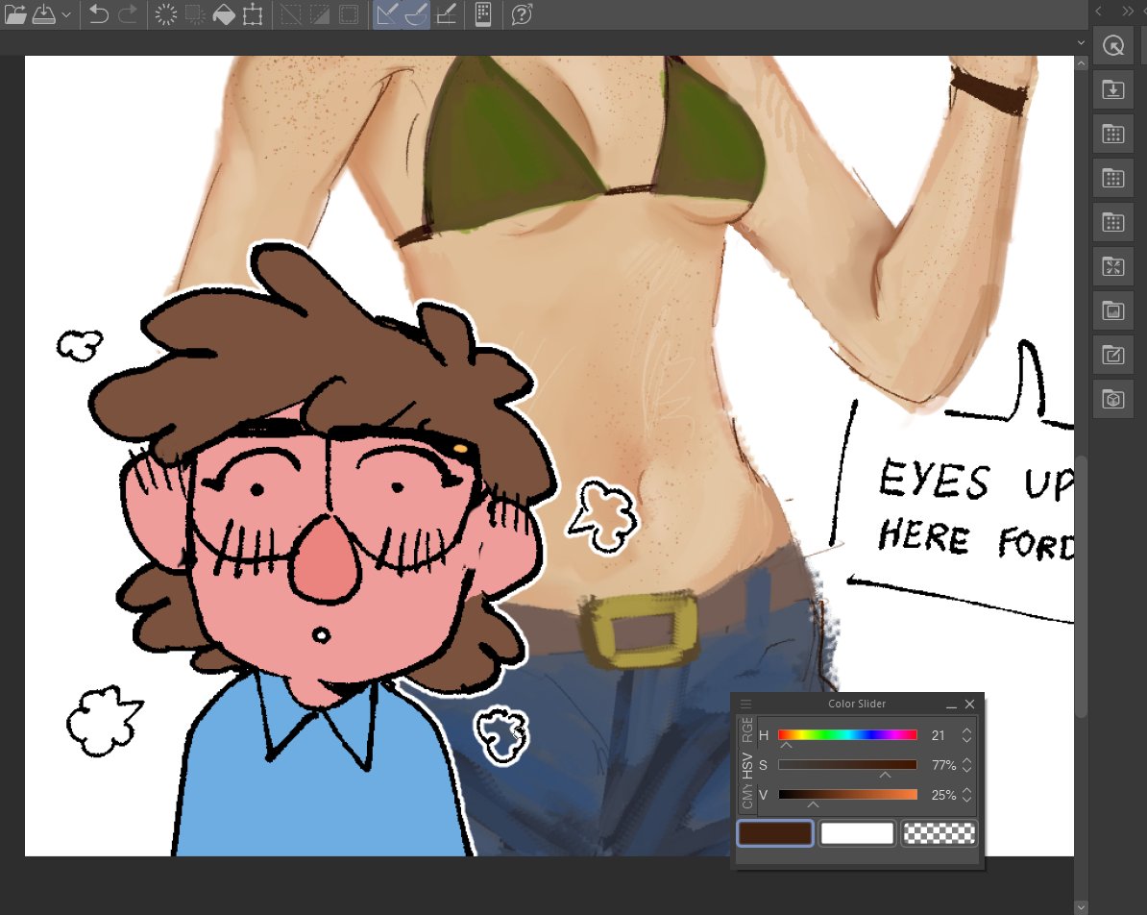Click the Open file icon
The width and height of the screenshot is (1147, 915).
coord(15,13)
